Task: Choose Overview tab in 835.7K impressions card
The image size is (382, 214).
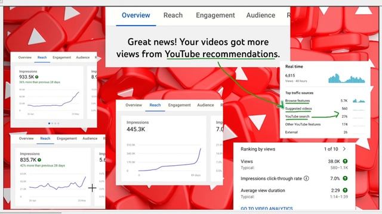Action: [x=26, y=139]
